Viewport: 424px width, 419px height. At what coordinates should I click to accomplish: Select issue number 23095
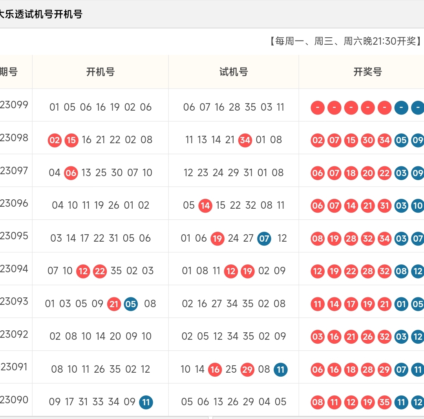click(x=14, y=236)
